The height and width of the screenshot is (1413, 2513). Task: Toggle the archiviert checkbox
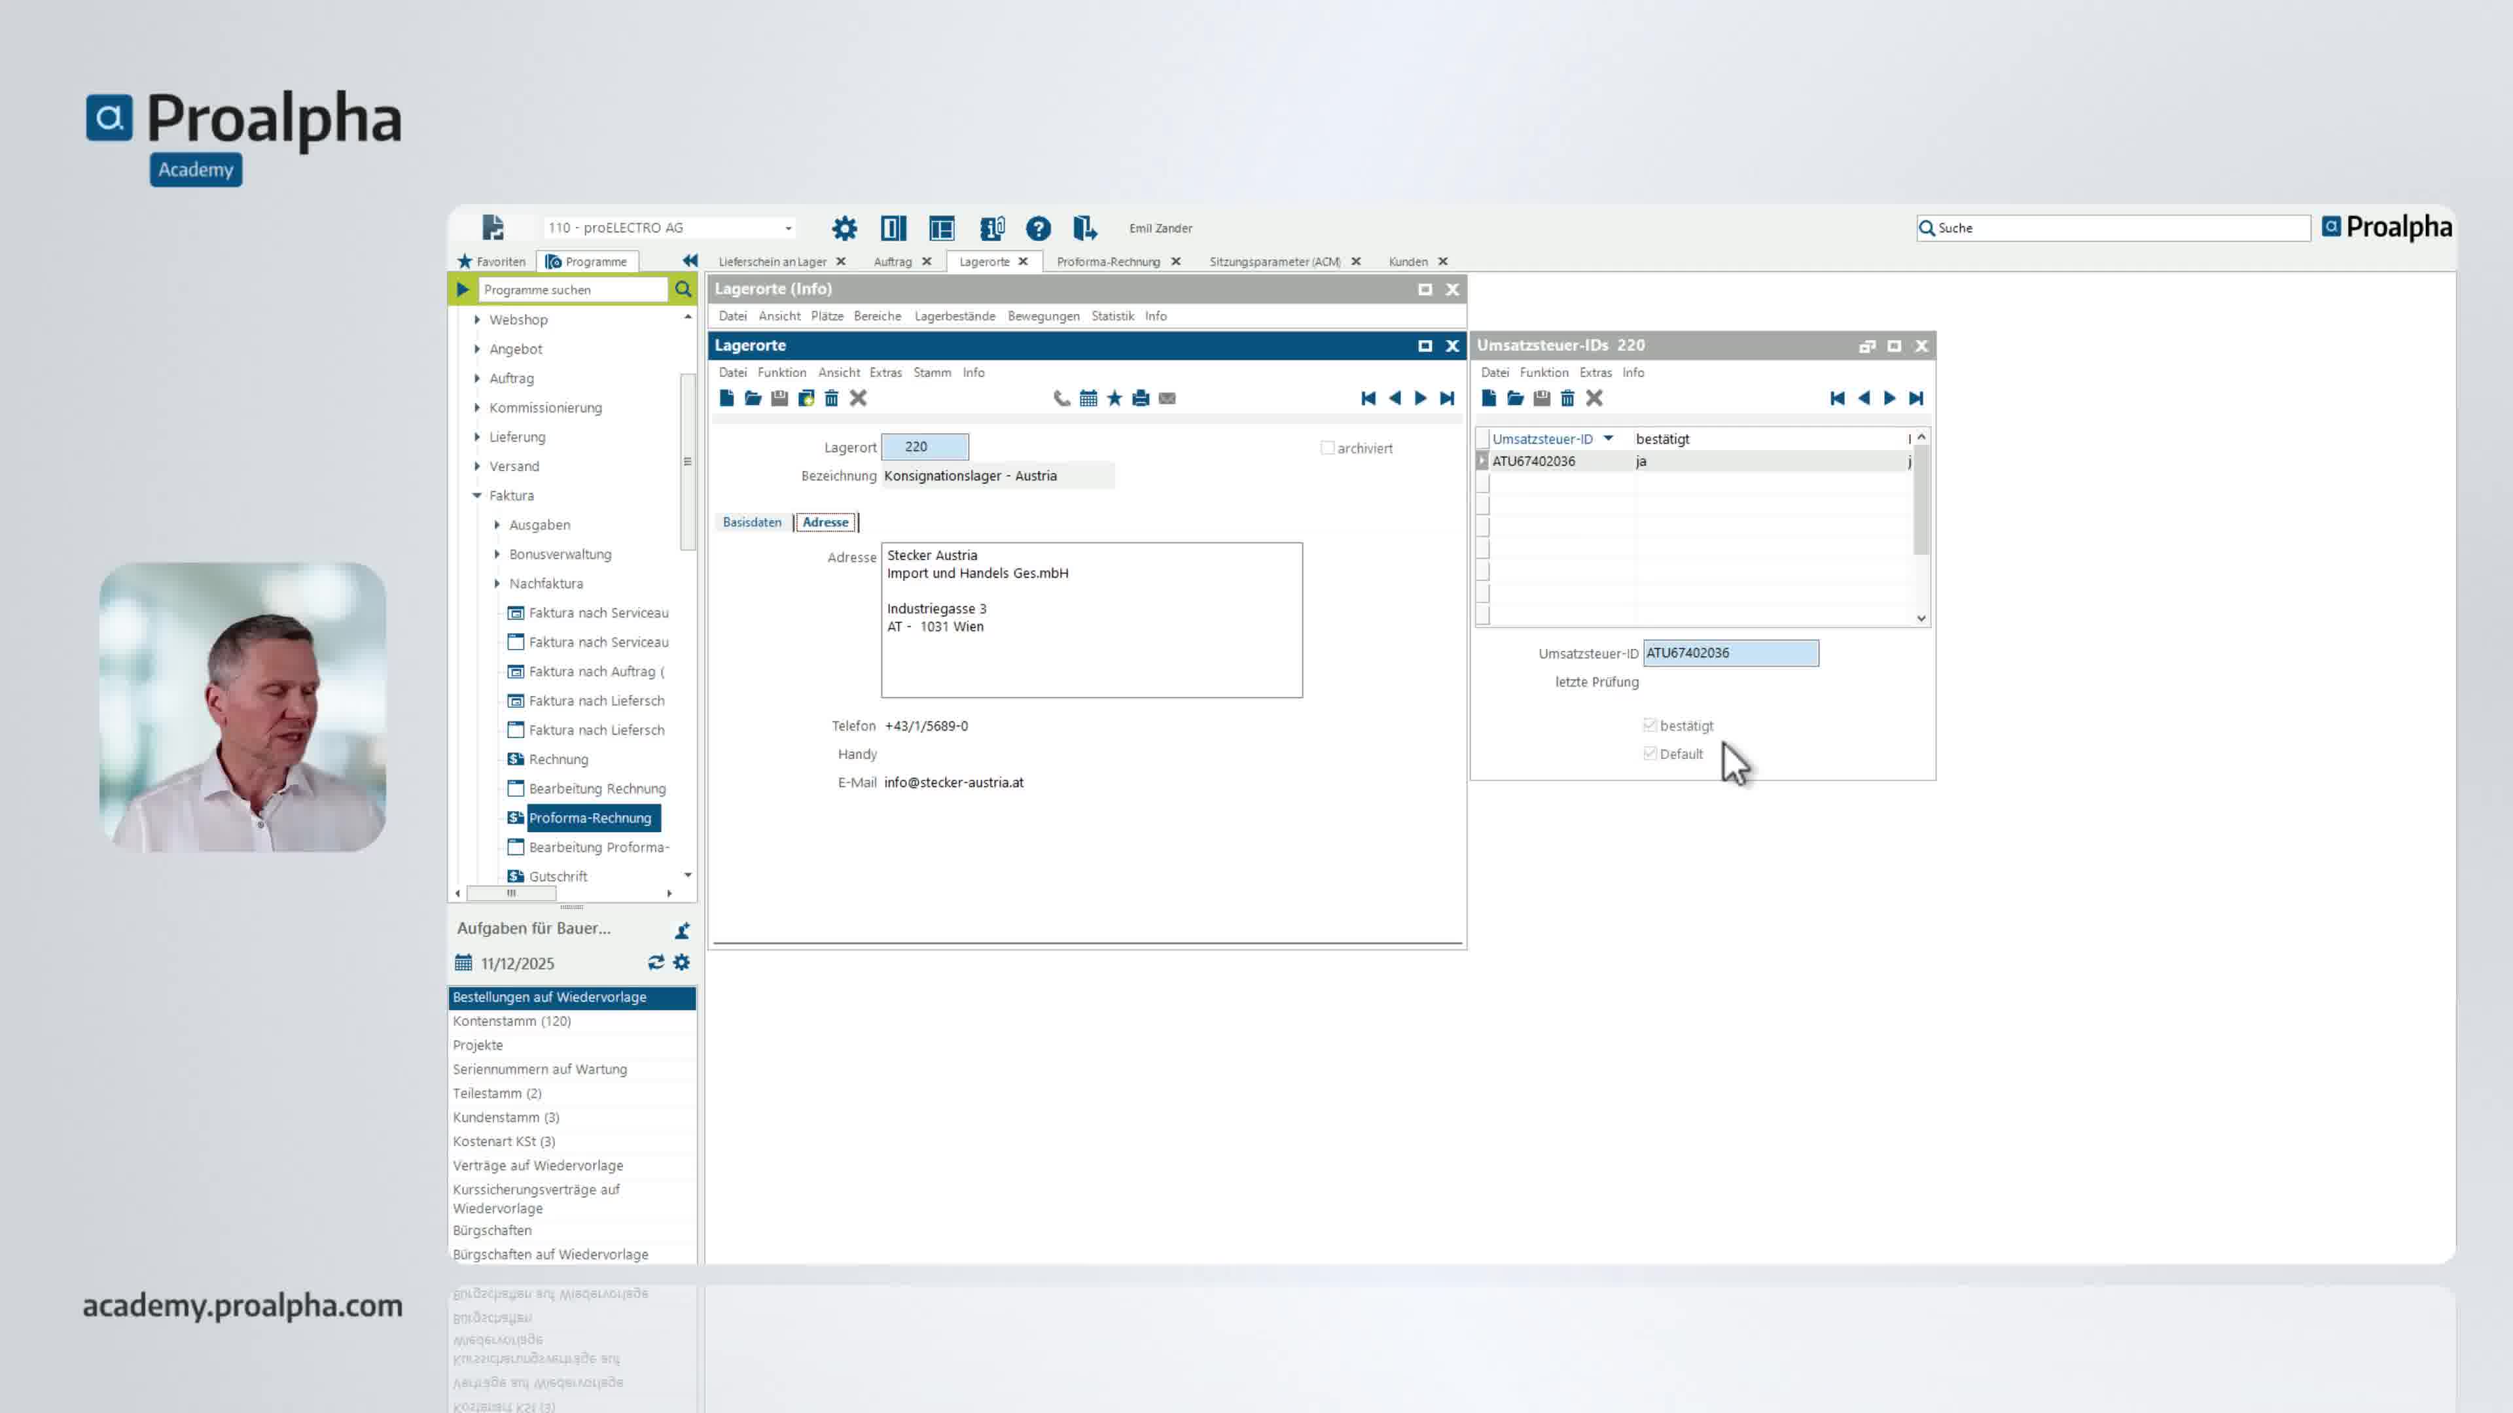pos(1328,447)
